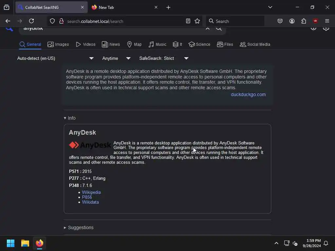
Task: Open the Wikidata link
Action: point(90,202)
